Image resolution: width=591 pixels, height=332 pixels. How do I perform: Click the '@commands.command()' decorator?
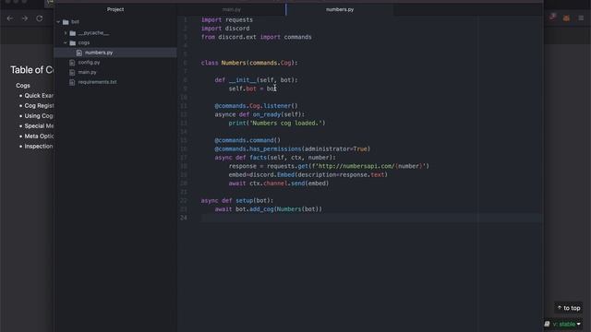(247, 140)
